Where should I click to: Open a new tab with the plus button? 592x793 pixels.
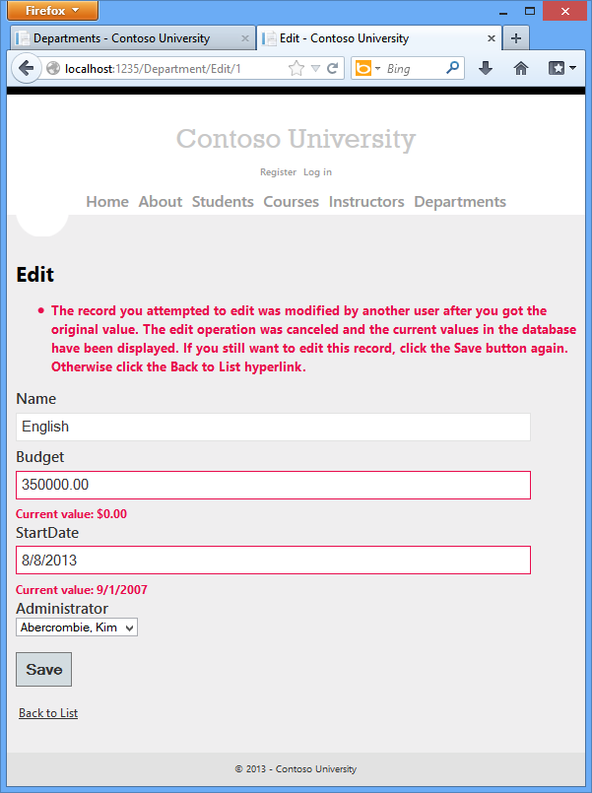[x=515, y=36]
